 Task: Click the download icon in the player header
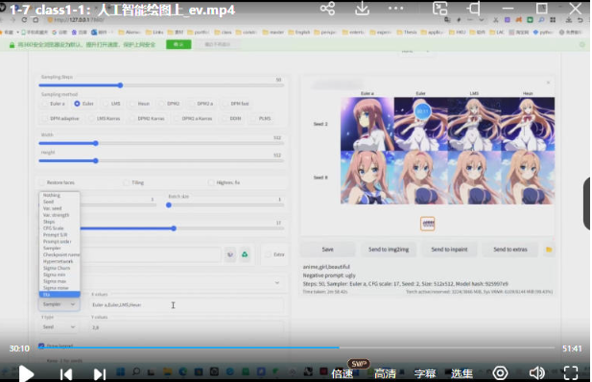[x=362, y=9]
